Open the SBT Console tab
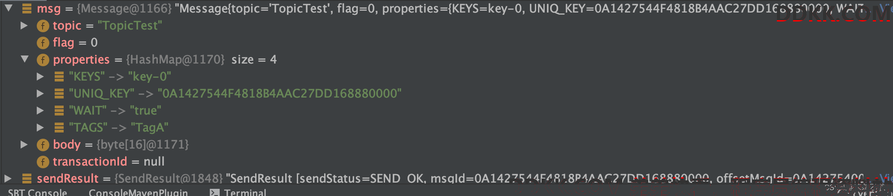The width and height of the screenshot is (893, 196). click(38, 192)
